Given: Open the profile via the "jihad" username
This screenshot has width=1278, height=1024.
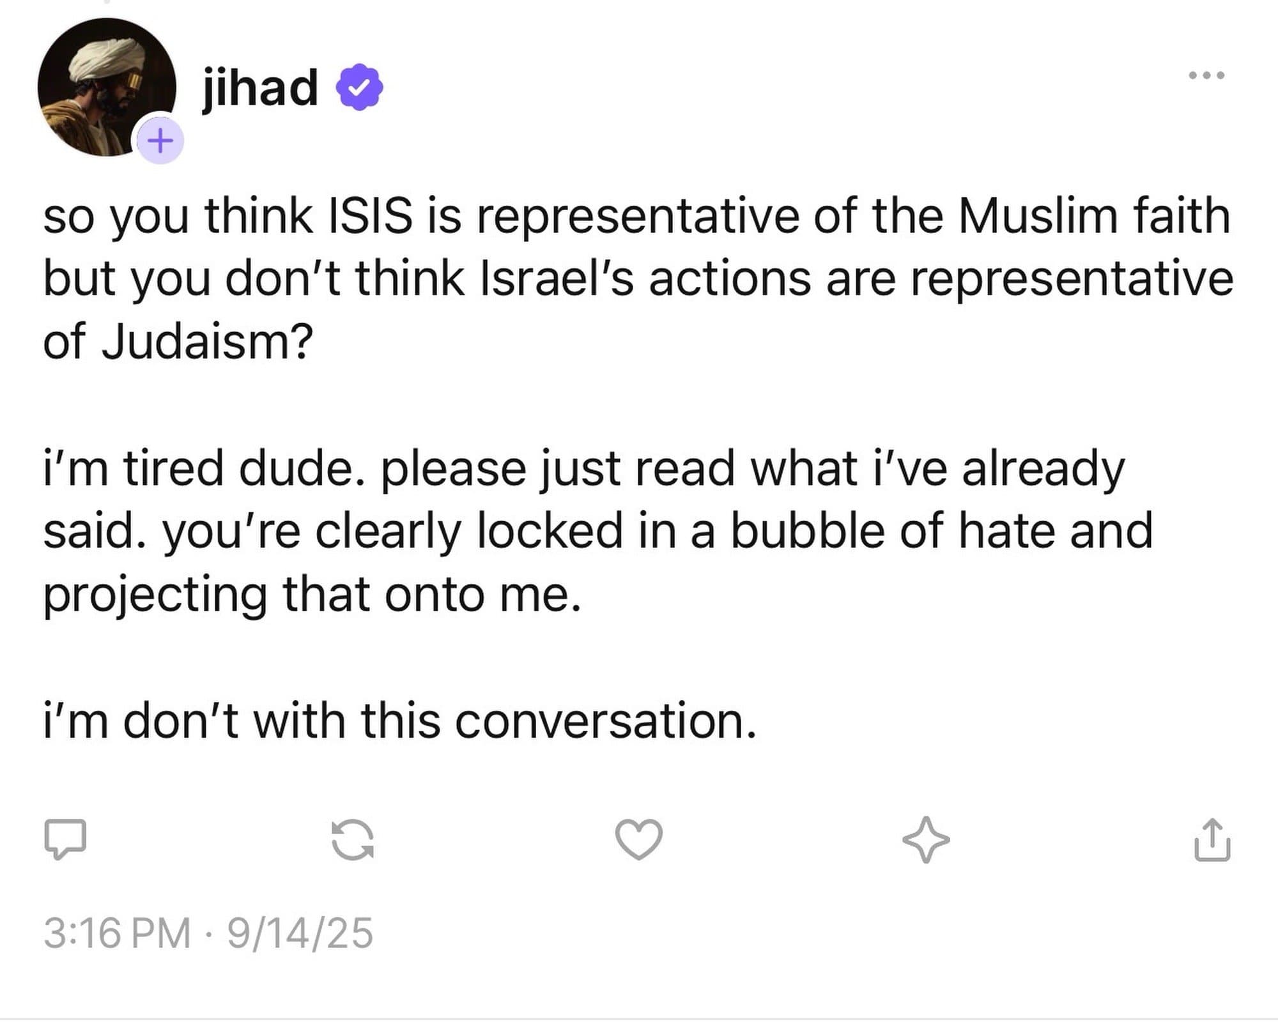Looking at the screenshot, I should 260,88.
